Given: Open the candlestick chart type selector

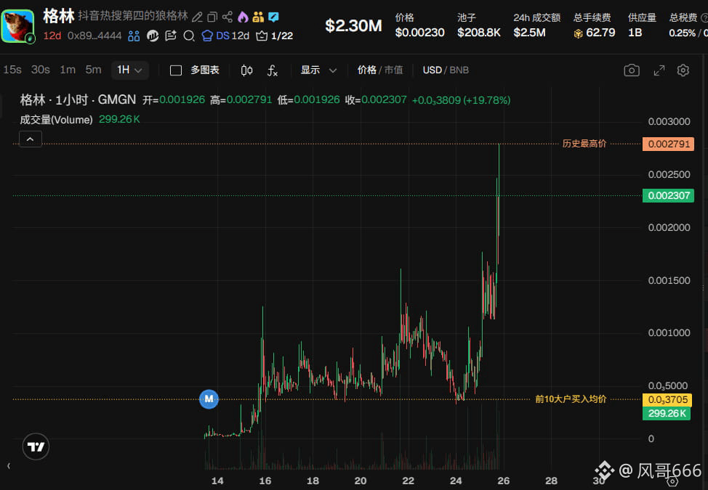Looking at the screenshot, I should pyautogui.click(x=247, y=70).
